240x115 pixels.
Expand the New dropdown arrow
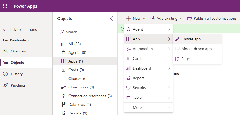click(x=144, y=19)
